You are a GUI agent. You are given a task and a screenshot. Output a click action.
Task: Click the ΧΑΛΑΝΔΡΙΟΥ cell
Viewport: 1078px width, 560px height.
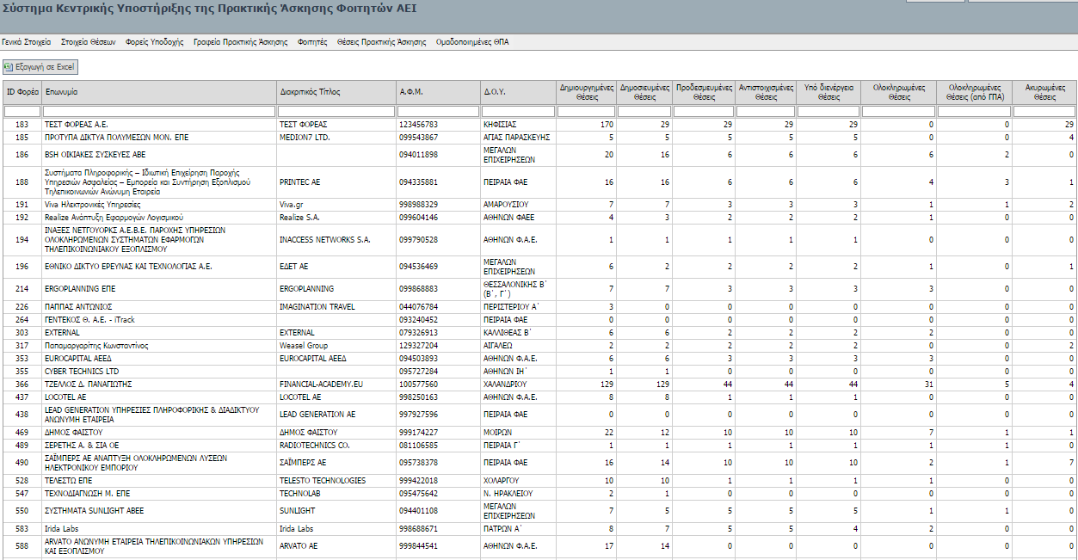pyautogui.click(x=518, y=384)
